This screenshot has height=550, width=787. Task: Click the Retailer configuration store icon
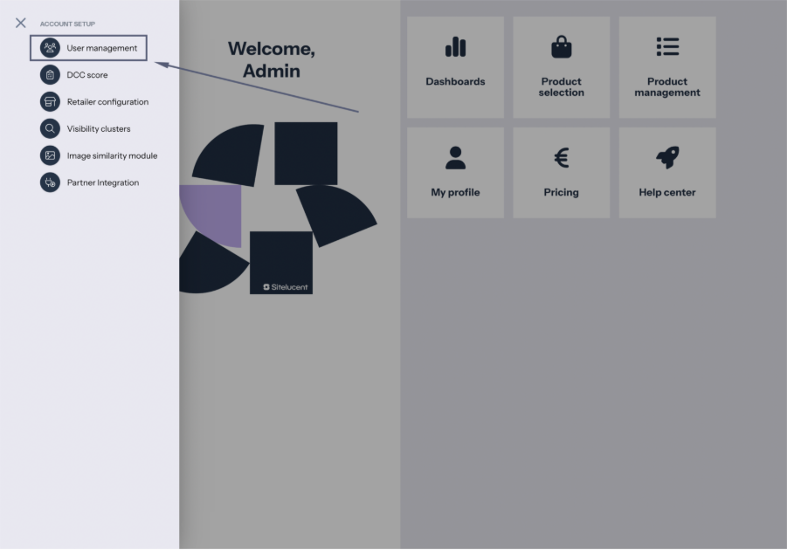(x=50, y=102)
